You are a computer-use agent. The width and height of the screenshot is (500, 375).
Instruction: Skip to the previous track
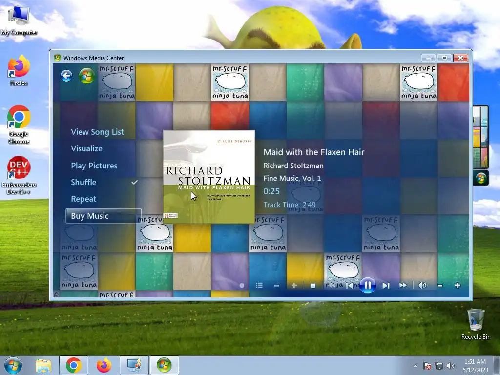(350, 285)
